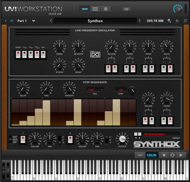Click the white OUTPUT knob
The width and height of the screenshot is (190, 182).
(x=122, y=139)
